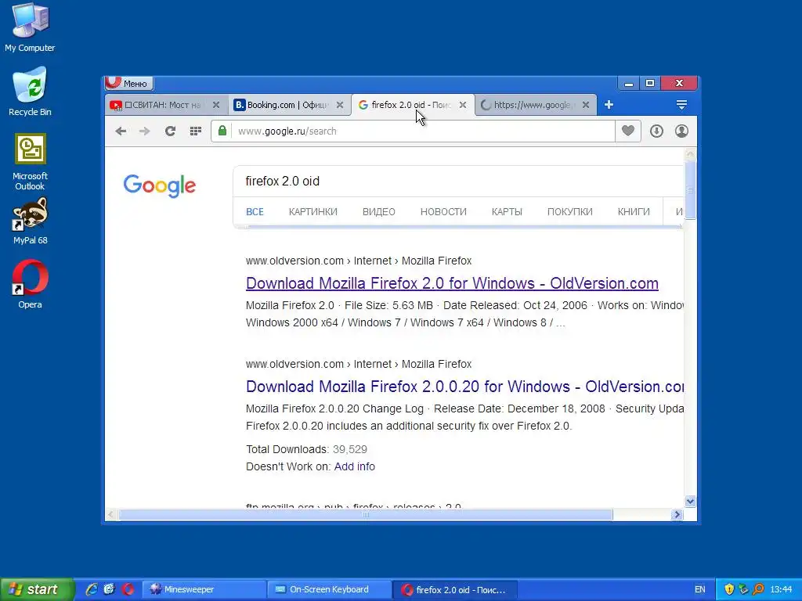The height and width of the screenshot is (601, 802).
Task: Click the Google logo
Action: [x=160, y=185]
